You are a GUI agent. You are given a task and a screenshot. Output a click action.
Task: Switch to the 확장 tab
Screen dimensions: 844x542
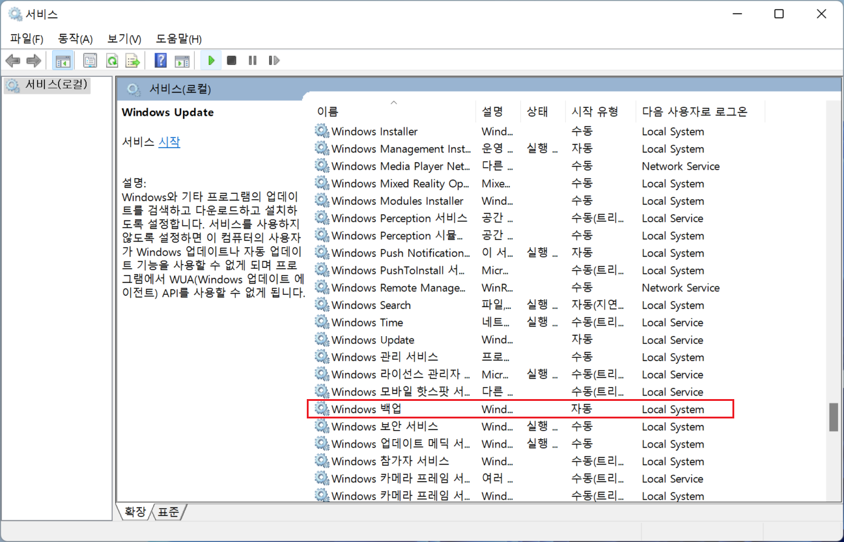pyautogui.click(x=135, y=512)
